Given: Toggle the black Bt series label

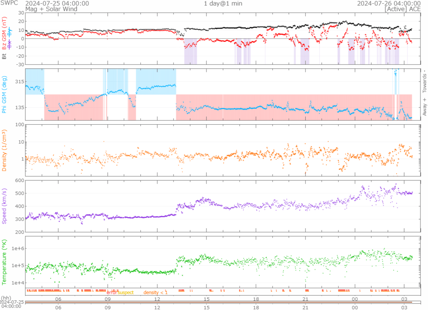Looking at the screenshot, I should coord(5,55).
